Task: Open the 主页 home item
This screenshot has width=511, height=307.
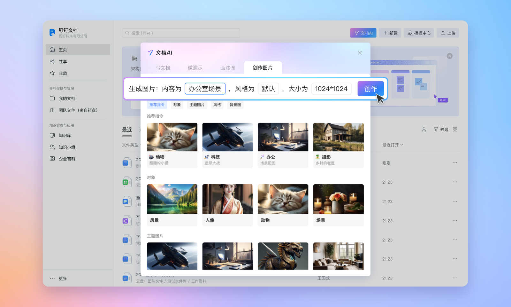Action: click(78, 50)
